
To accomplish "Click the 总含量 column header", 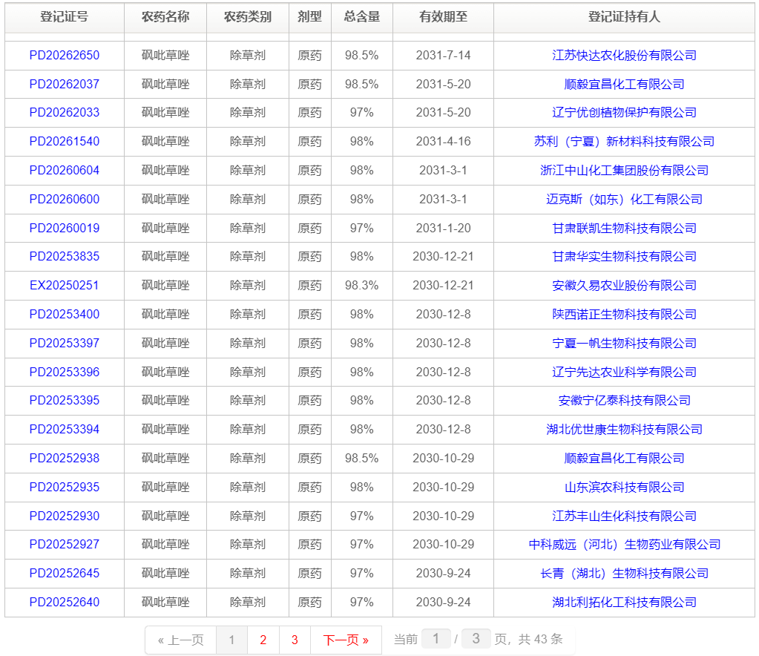I will (362, 17).
